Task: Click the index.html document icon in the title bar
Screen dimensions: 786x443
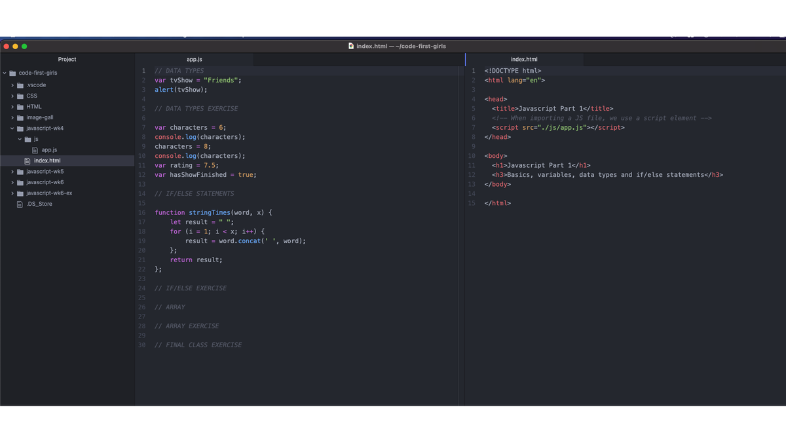Action: coord(352,46)
